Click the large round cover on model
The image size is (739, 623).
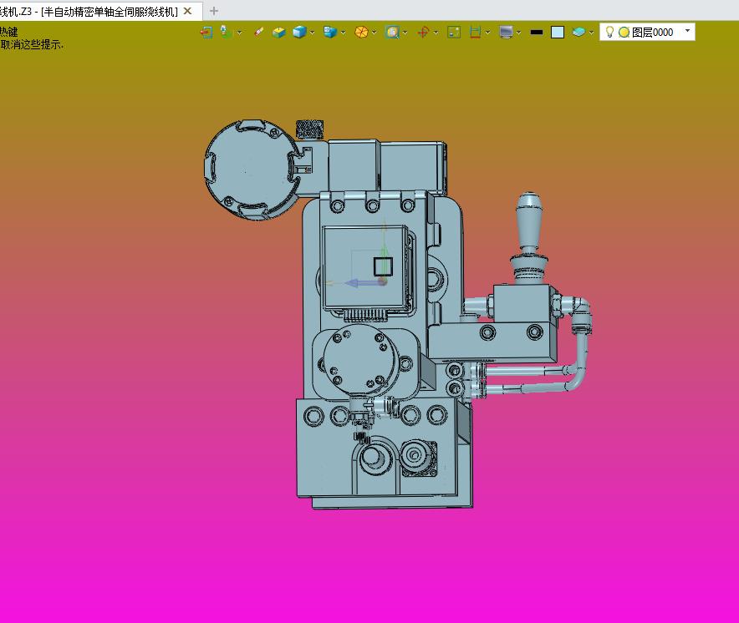[x=252, y=170]
